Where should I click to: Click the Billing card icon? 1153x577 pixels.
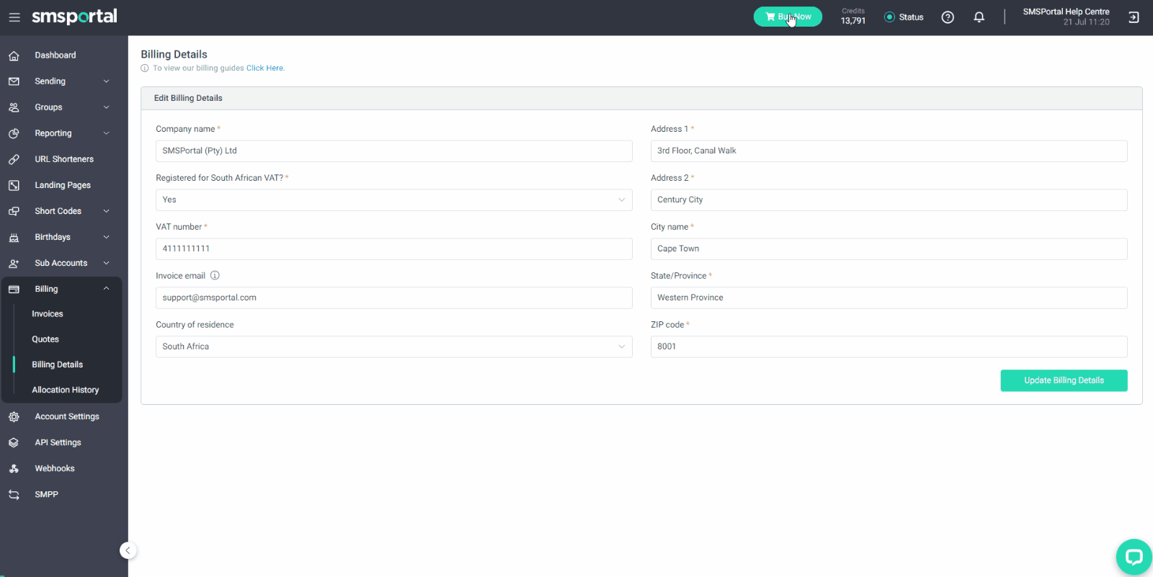click(x=14, y=289)
